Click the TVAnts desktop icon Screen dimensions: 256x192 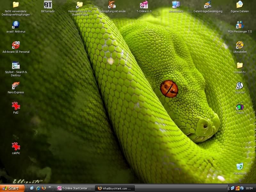pos(240,106)
